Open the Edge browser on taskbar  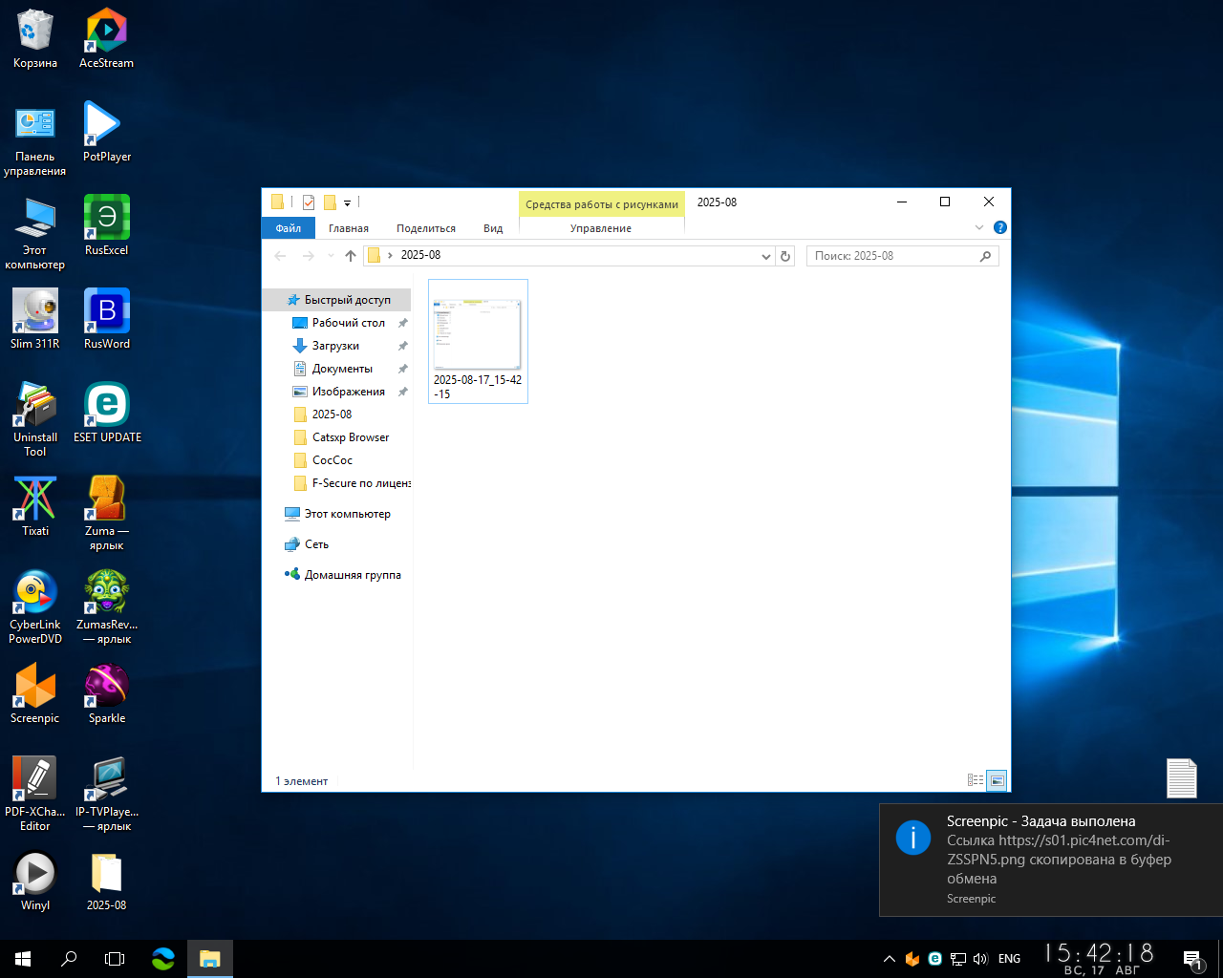tap(163, 958)
